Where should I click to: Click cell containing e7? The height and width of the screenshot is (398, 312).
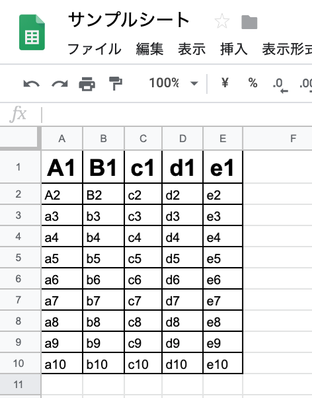[x=223, y=299]
